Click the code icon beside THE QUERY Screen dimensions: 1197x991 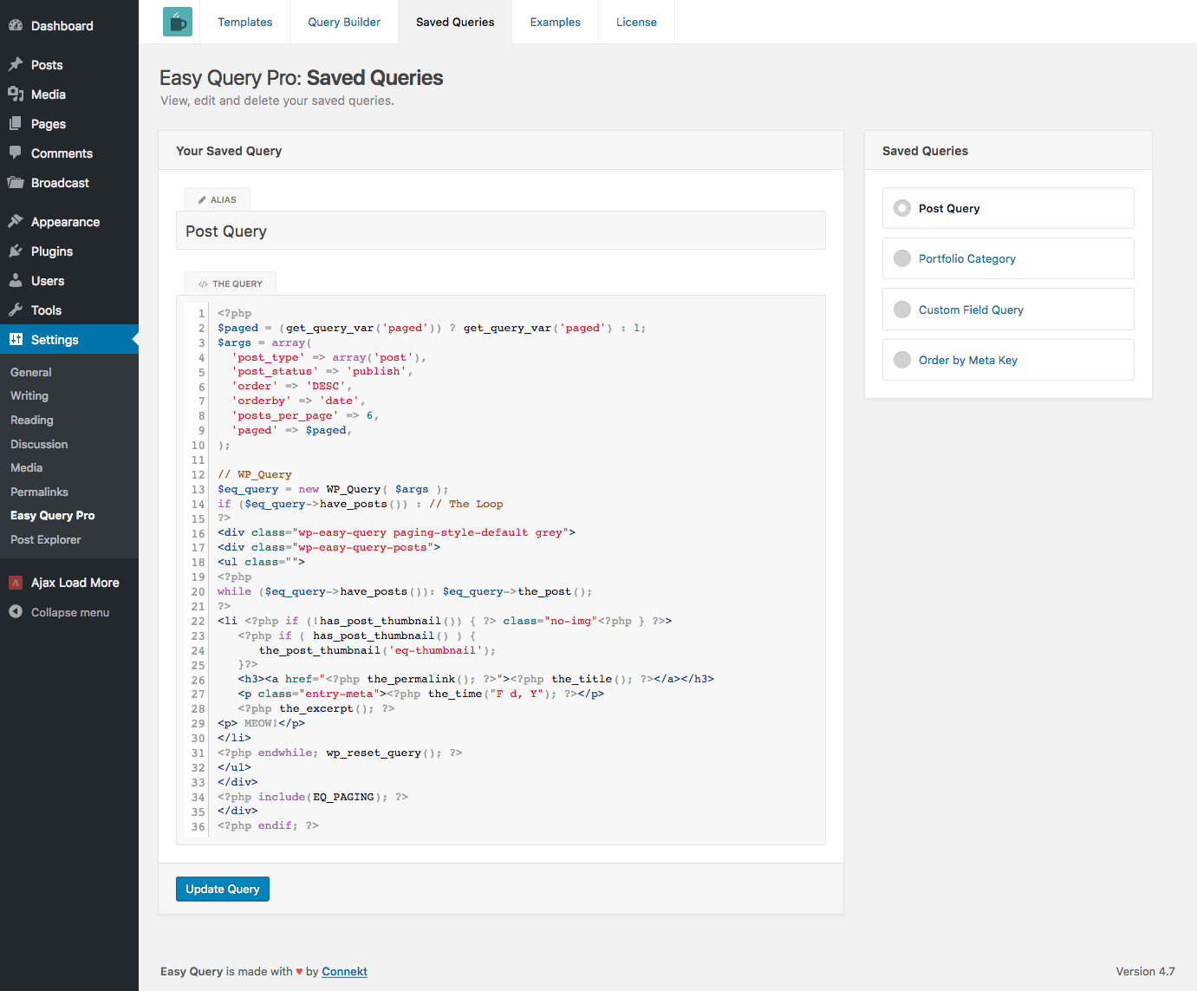203,284
